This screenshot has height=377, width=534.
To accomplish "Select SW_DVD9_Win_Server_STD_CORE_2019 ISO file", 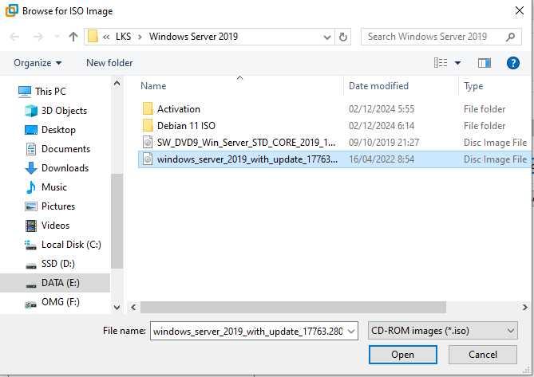I will [246, 143].
